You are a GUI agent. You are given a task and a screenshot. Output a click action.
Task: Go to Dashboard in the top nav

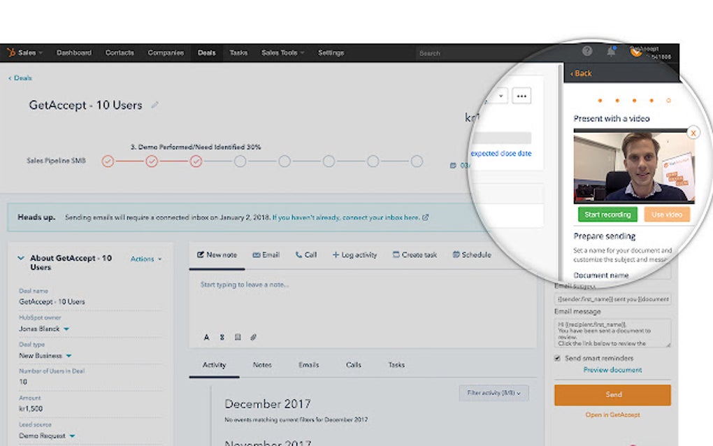coord(74,52)
